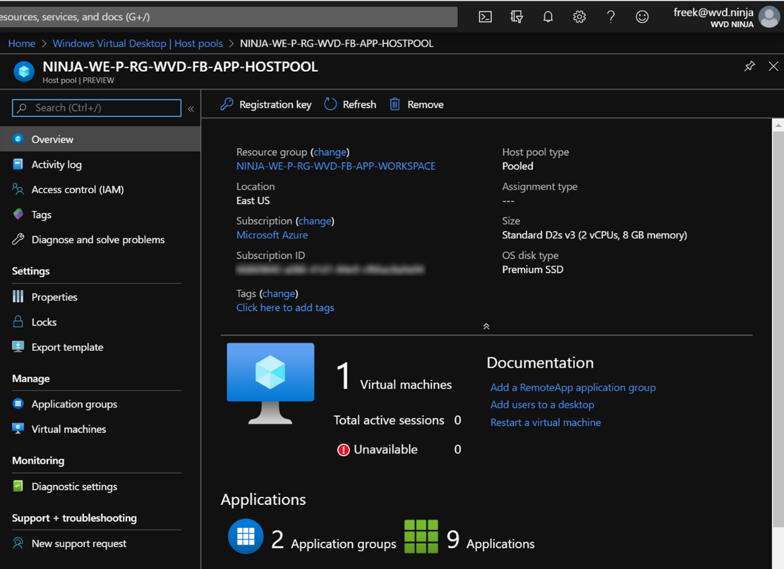Click the Premium SSD disk type value
The image size is (784, 569).
[533, 269]
